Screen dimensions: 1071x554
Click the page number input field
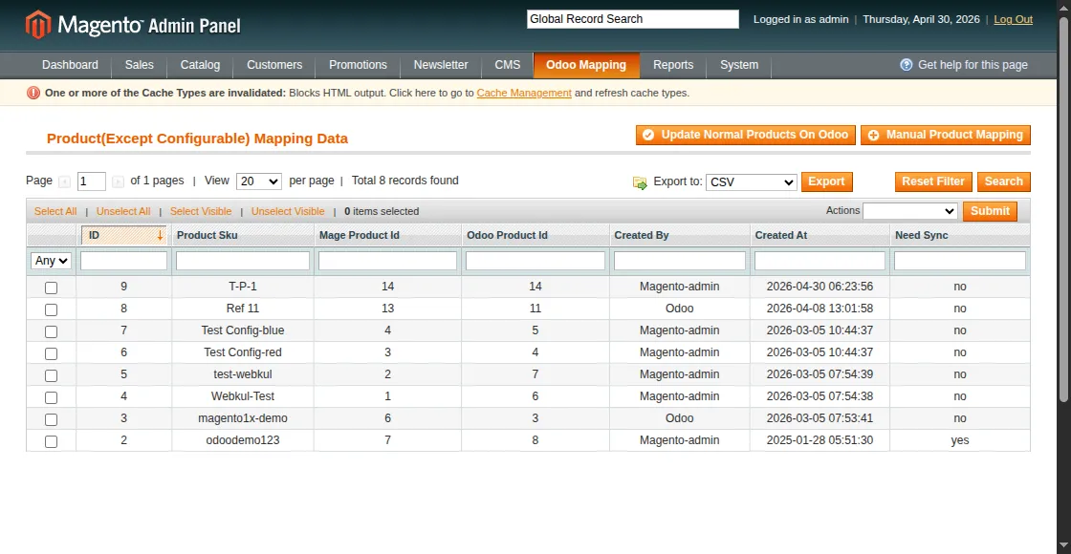tap(92, 181)
